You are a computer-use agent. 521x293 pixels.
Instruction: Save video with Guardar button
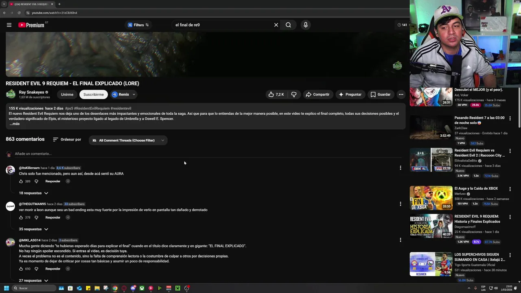[381, 94]
